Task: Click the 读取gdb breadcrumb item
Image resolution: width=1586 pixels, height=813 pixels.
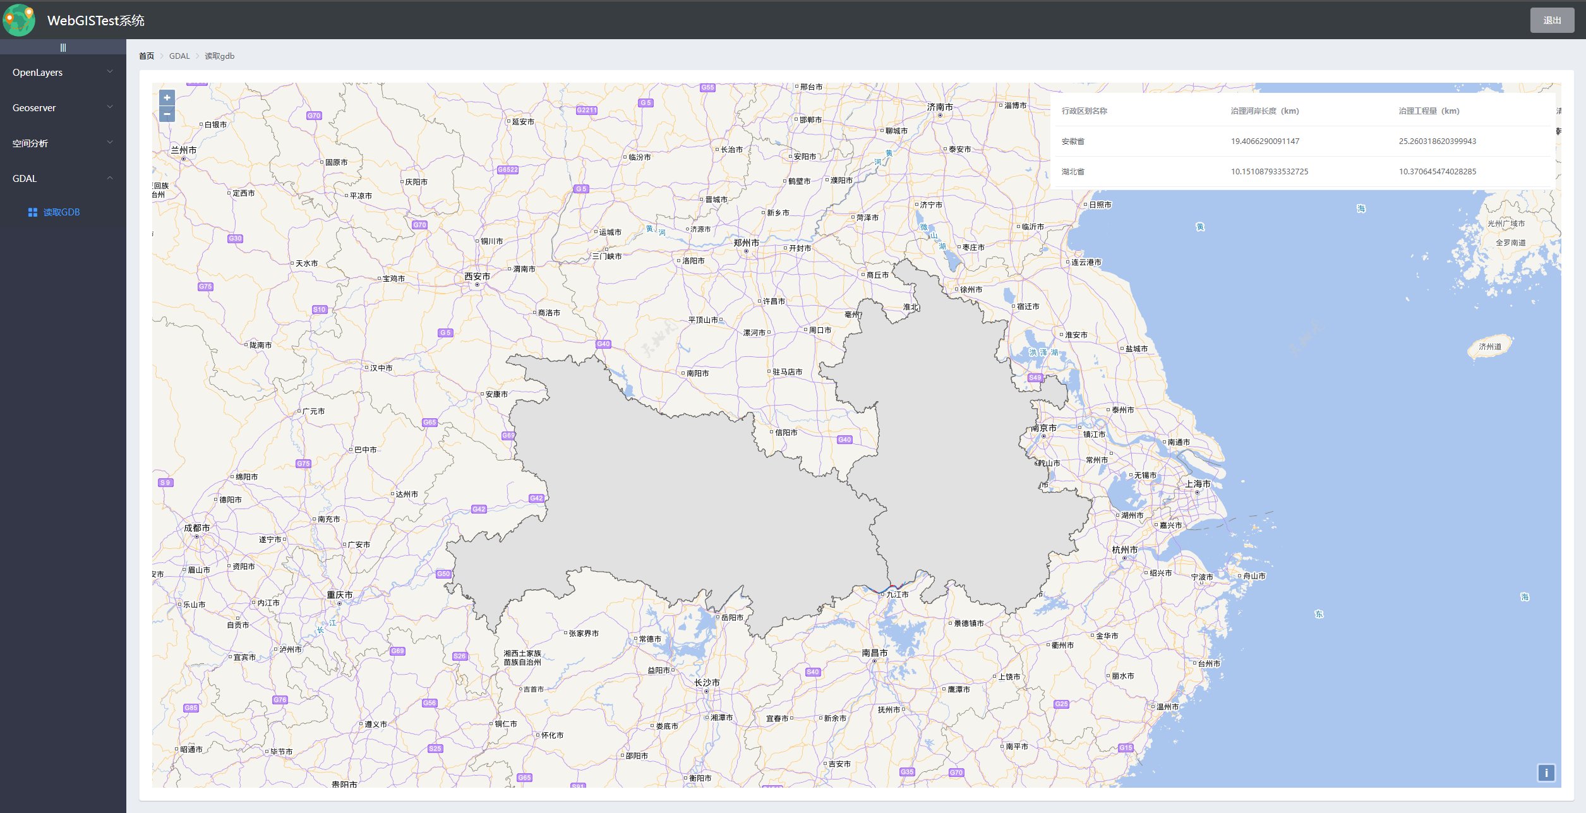Action: coord(219,56)
